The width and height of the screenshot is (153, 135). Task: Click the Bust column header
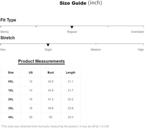tap(51, 73)
